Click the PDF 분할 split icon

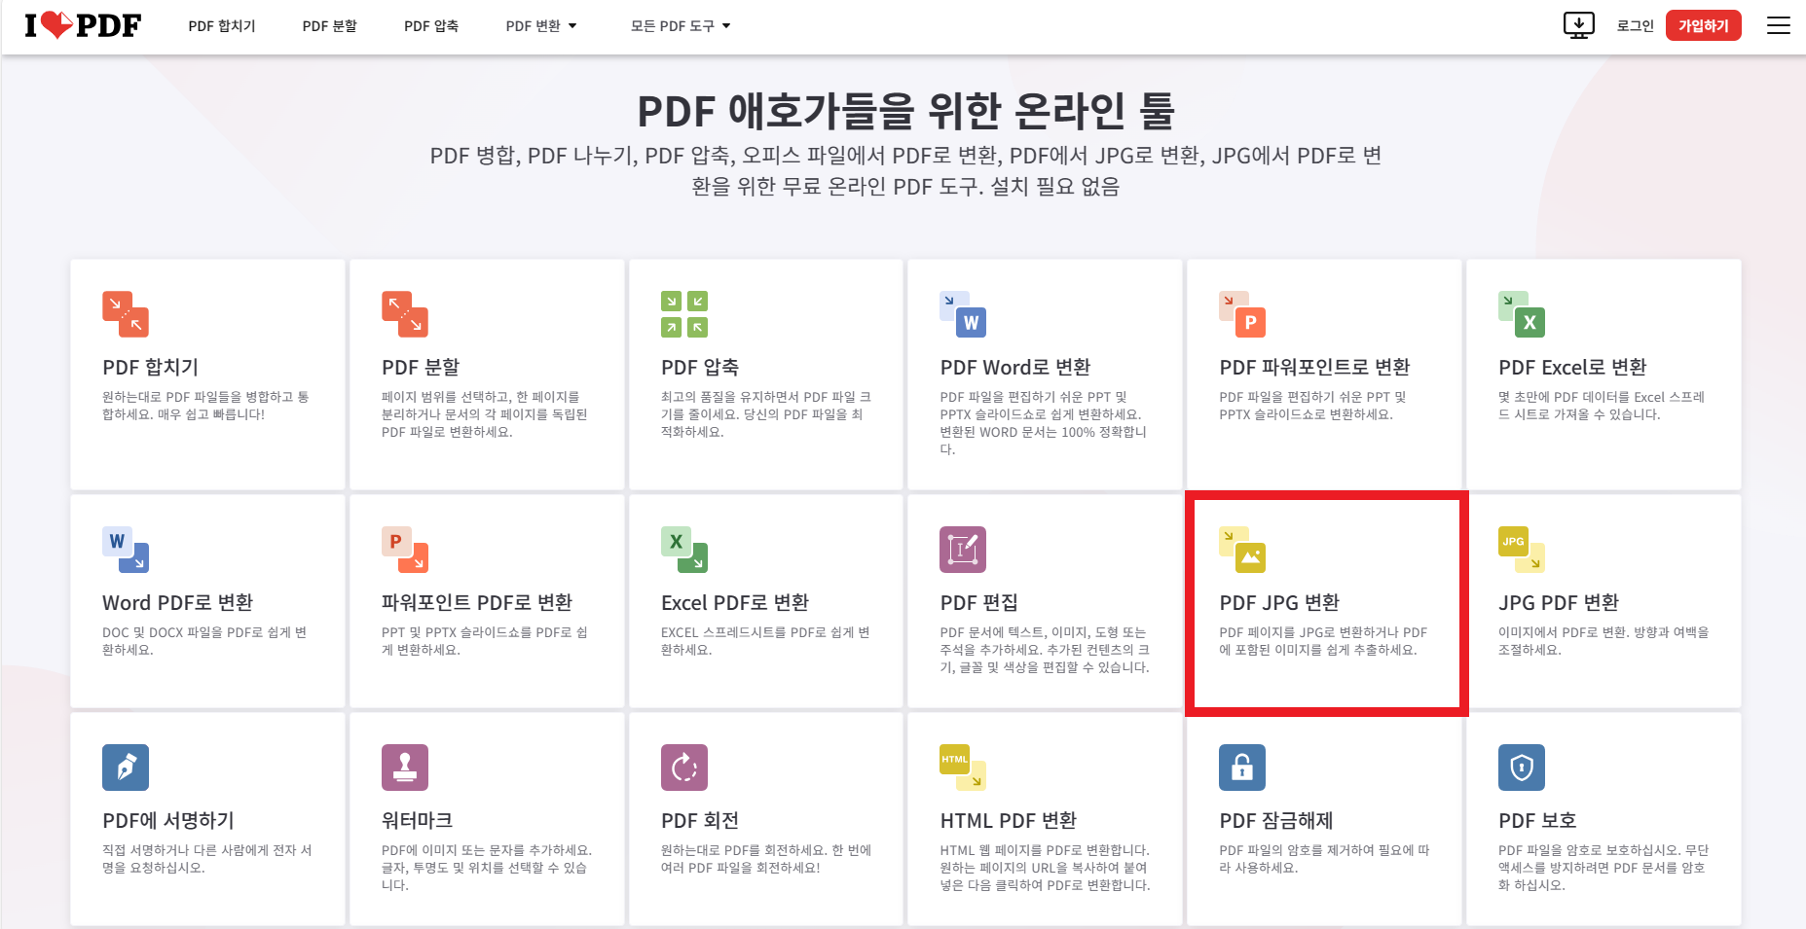click(405, 314)
